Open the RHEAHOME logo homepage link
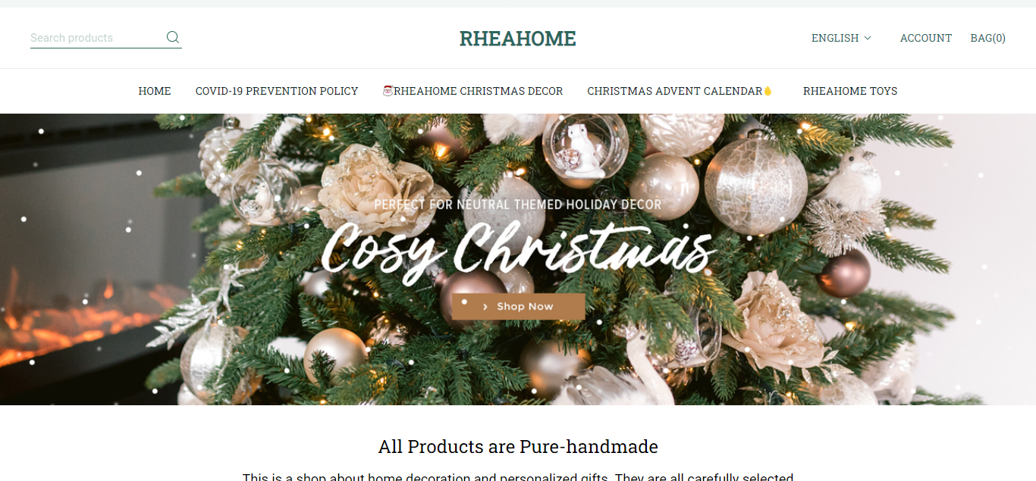This screenshot has width=1036, height=481. [518, 38]
